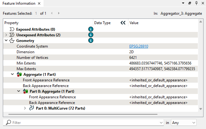Viewport: 206px width, 129px height.
Task: Click the Part 0: Aggregate geometry icon
Action: coord(25,91)
